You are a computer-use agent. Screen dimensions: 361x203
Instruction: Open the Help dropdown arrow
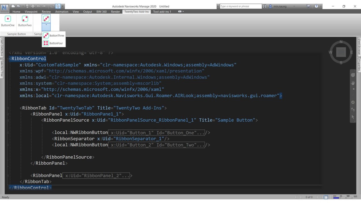click(320, 6)
